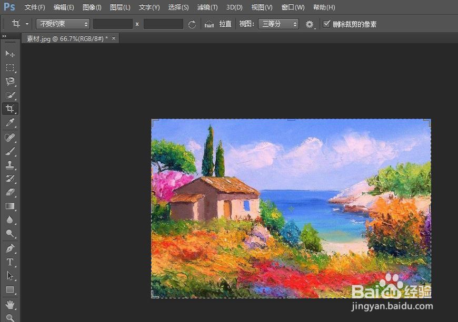This screenshot has width=458, height=322.
Task: Click top-center crop edge handle
Action: [291, 119]
